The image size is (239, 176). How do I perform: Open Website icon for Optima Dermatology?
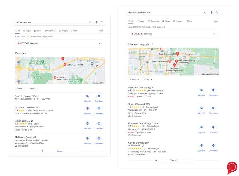click(x=202, y=145)
